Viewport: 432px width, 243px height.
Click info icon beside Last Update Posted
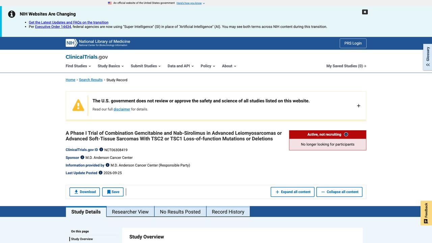point(100,173)
